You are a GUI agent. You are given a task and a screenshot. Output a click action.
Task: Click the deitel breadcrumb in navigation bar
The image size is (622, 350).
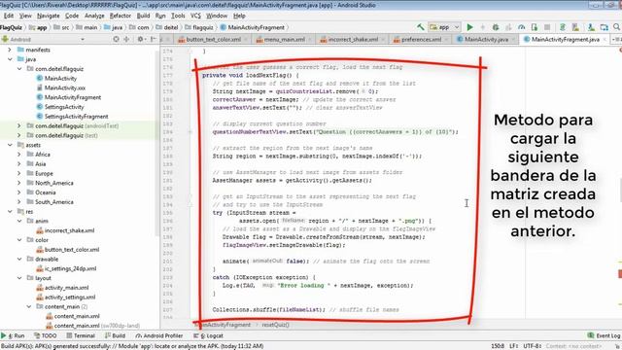pos(167,27)
